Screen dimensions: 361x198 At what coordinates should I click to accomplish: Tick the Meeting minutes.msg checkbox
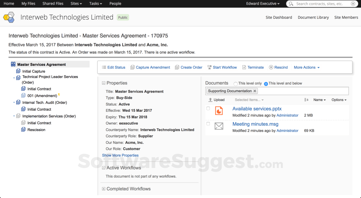coord(208,123)
